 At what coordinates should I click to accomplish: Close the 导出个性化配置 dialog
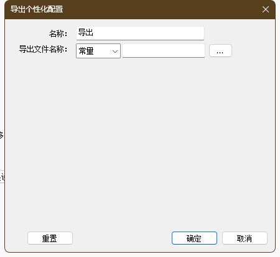tap(266, 9)
